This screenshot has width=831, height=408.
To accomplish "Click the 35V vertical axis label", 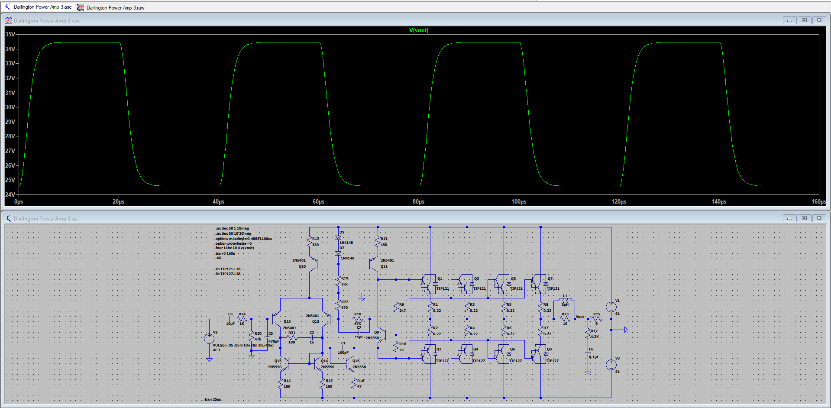I will pos(10,34).
